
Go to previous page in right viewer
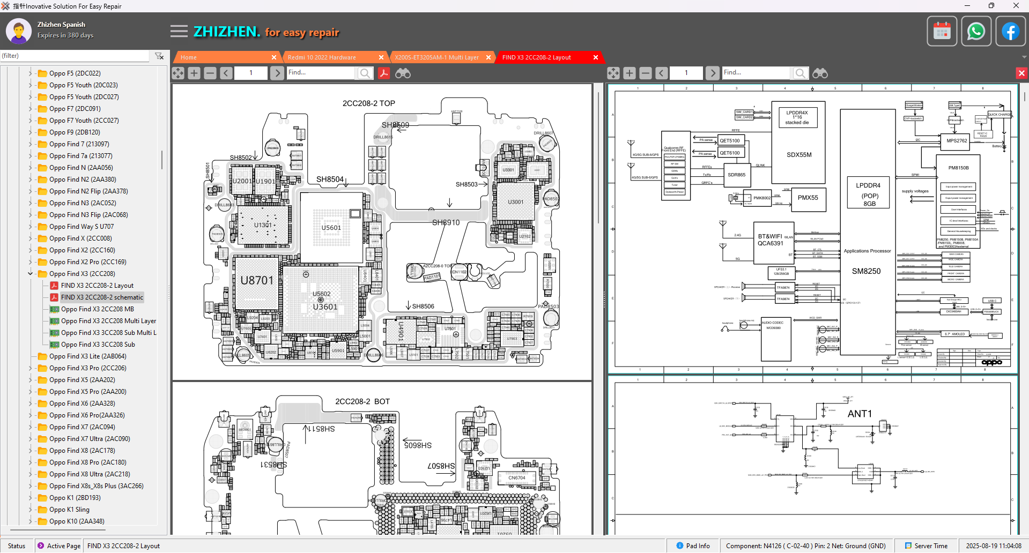(x=662, y=73)
